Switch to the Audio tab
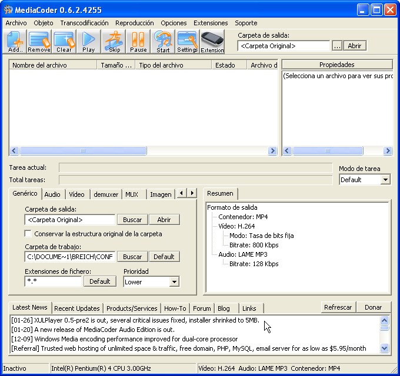Screen dimensions: 400x376 (52, 194)
